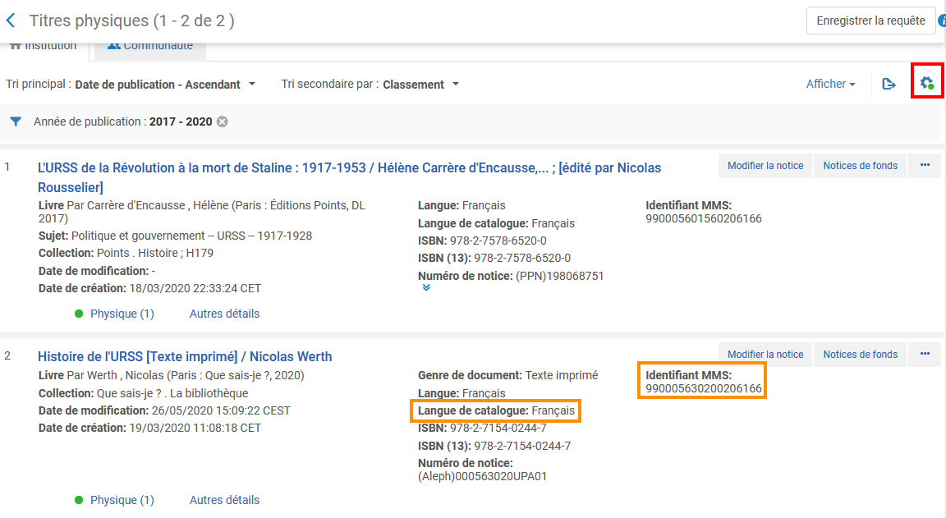Open the Physique (1) link of record 1
Screen dimensions: 946x518
point(122,314)
